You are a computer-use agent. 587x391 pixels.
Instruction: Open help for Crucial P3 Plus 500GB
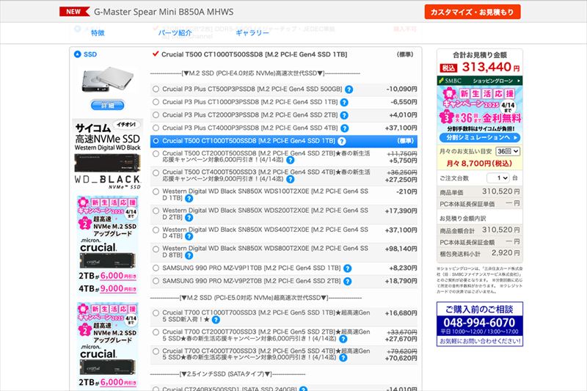tap(349, 89)
